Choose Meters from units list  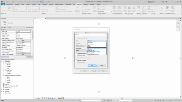coord(97,48)
